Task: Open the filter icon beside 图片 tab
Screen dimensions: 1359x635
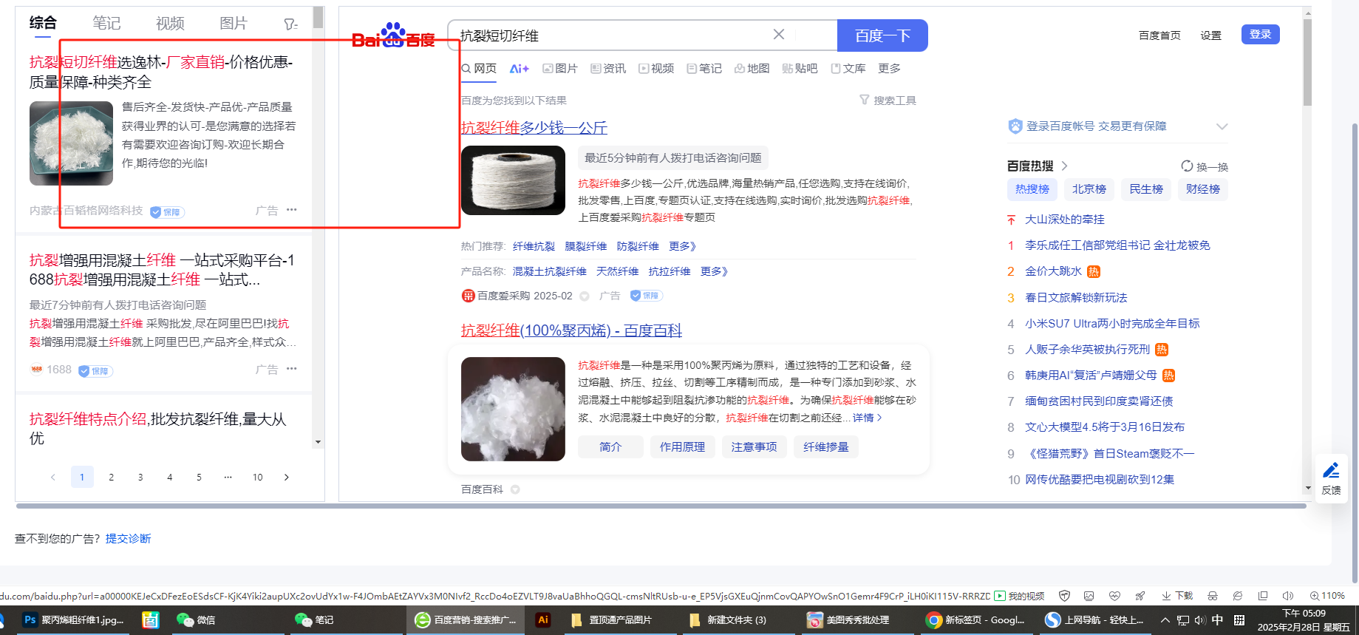Action: pos(290,24)
